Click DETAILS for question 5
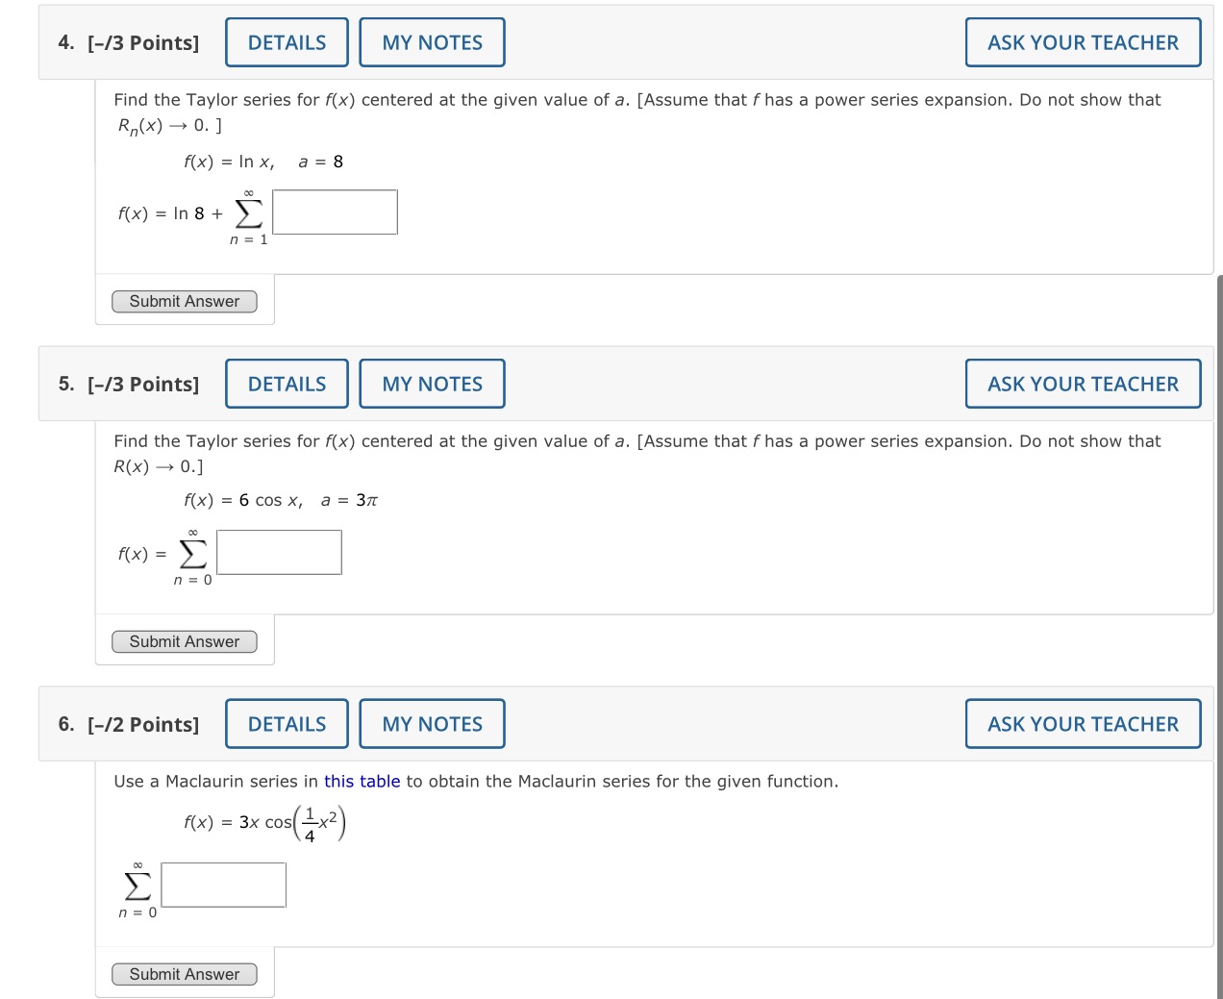 286,383
